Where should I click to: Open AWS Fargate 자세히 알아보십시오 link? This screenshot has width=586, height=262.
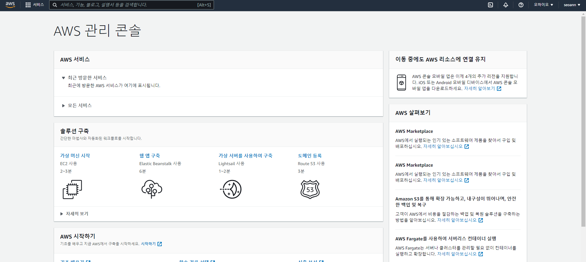[457, 254]
